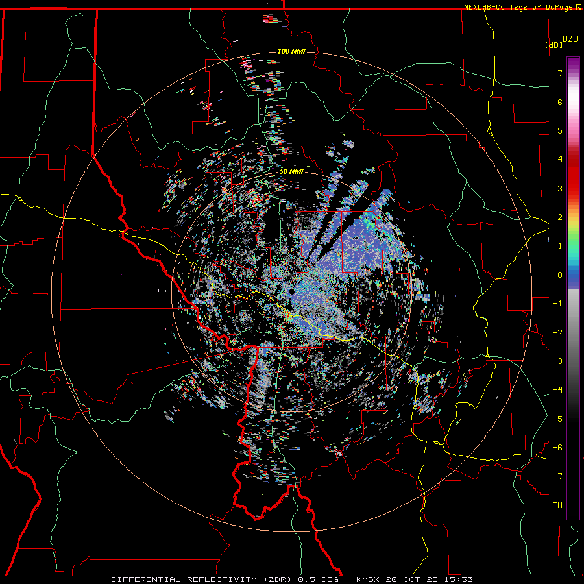Click the -1 value on the color scale
This screenshot has height=584, width=584.
[x=557, y=304]
